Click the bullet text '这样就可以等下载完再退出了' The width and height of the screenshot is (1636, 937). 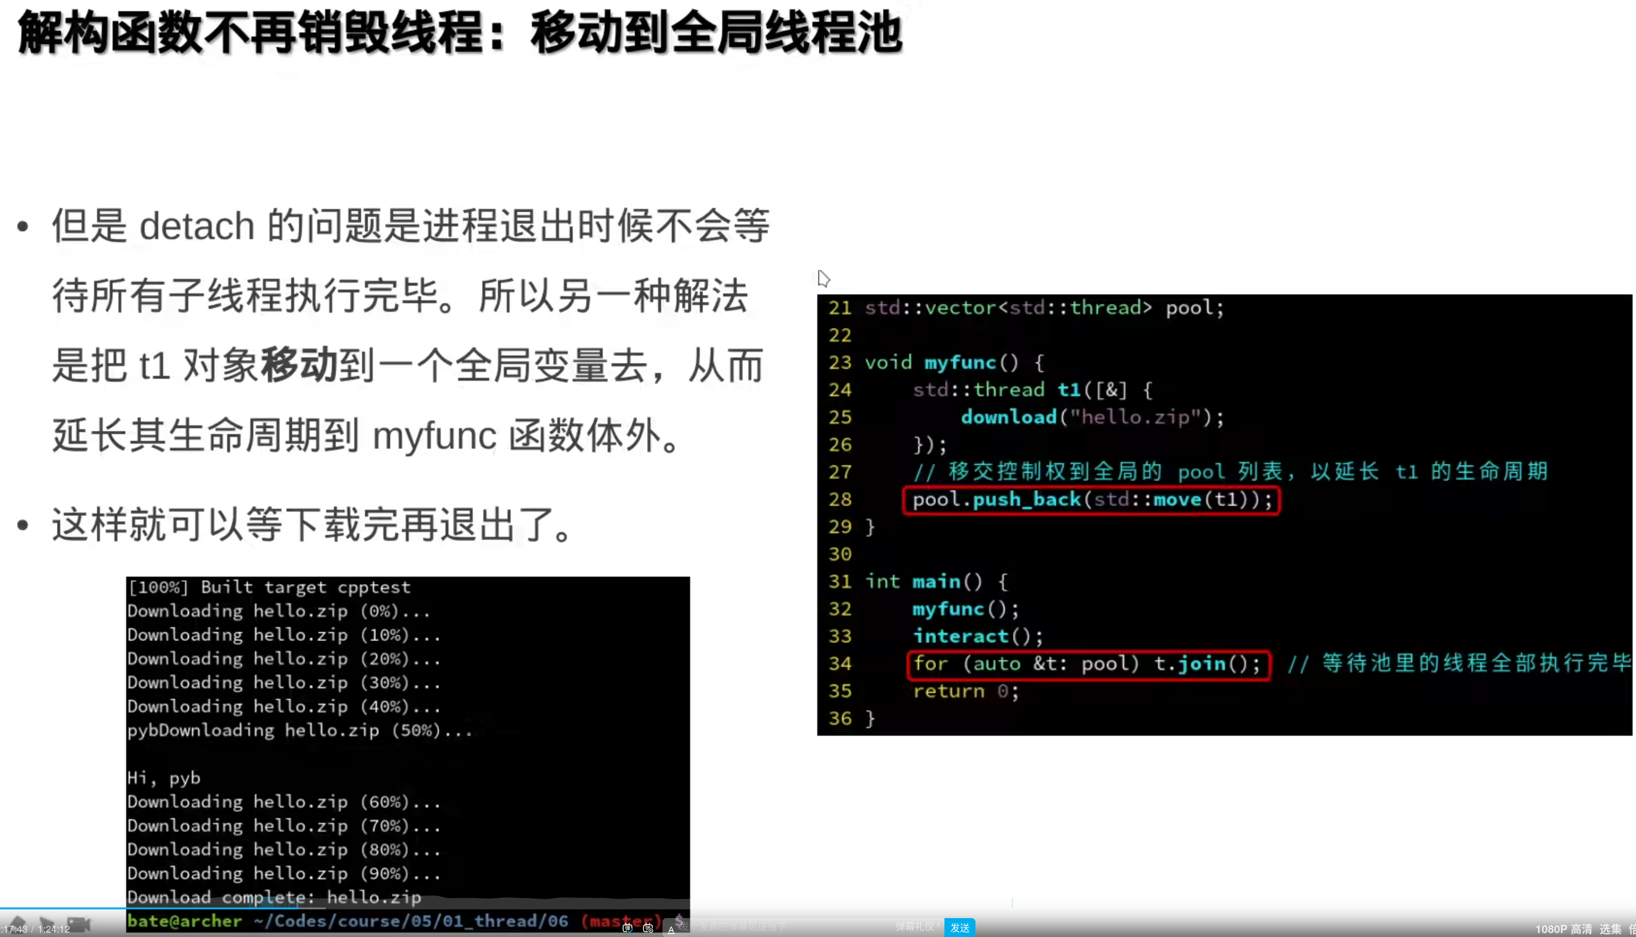coord(302,524)
